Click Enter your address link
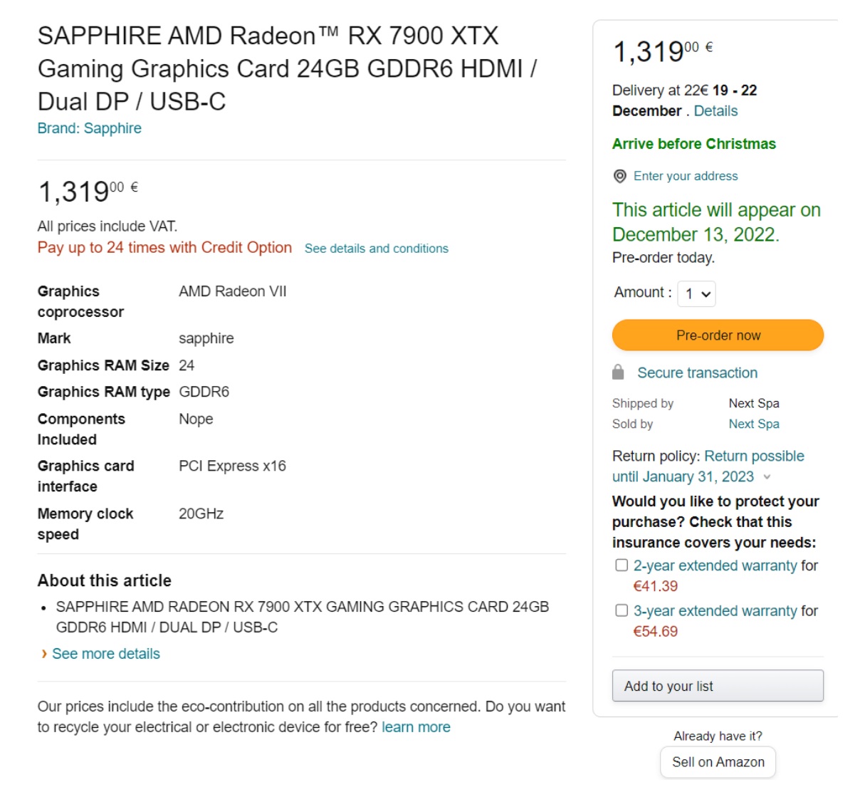855x787 pixels. (686, 176)
